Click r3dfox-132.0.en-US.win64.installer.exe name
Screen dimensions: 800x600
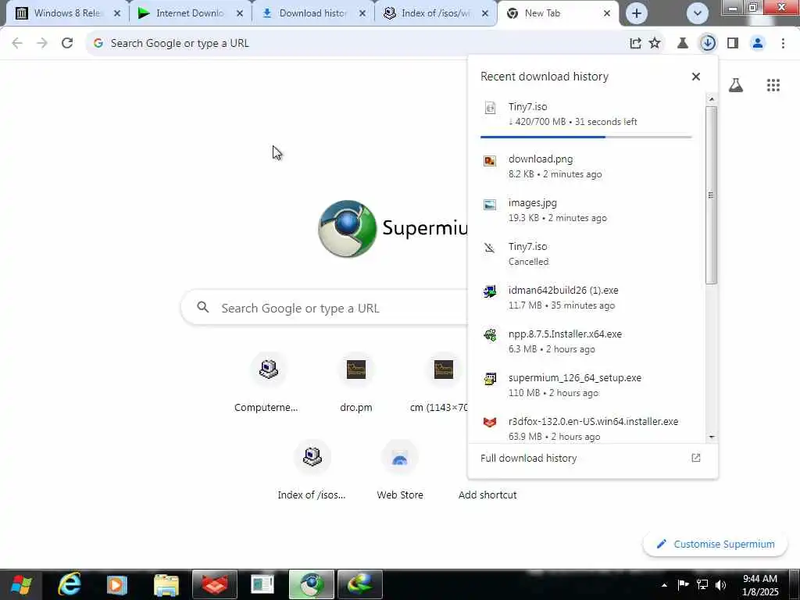pyautogui.click(x=593, y=421)
